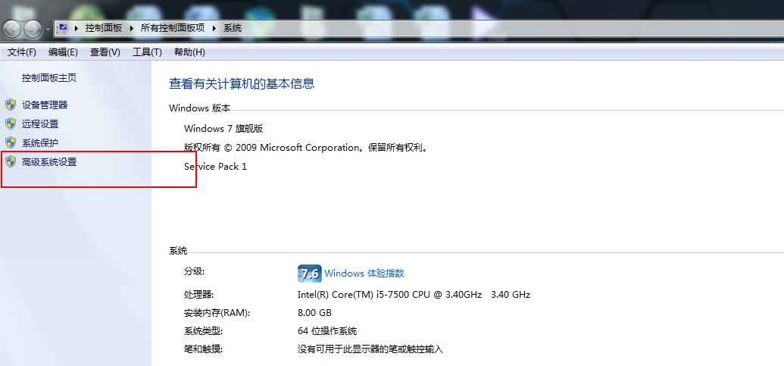Screen dimensions: 784x366
Task: Expand the arrow before 控制面板 breadcrumb
Action: coord(77,29)
